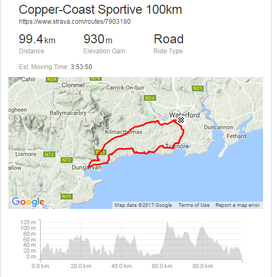The height and width of the screenshot is (277, 272).
Task: Click the N25 road badge near Waterford
Action: tap(198, 88)
